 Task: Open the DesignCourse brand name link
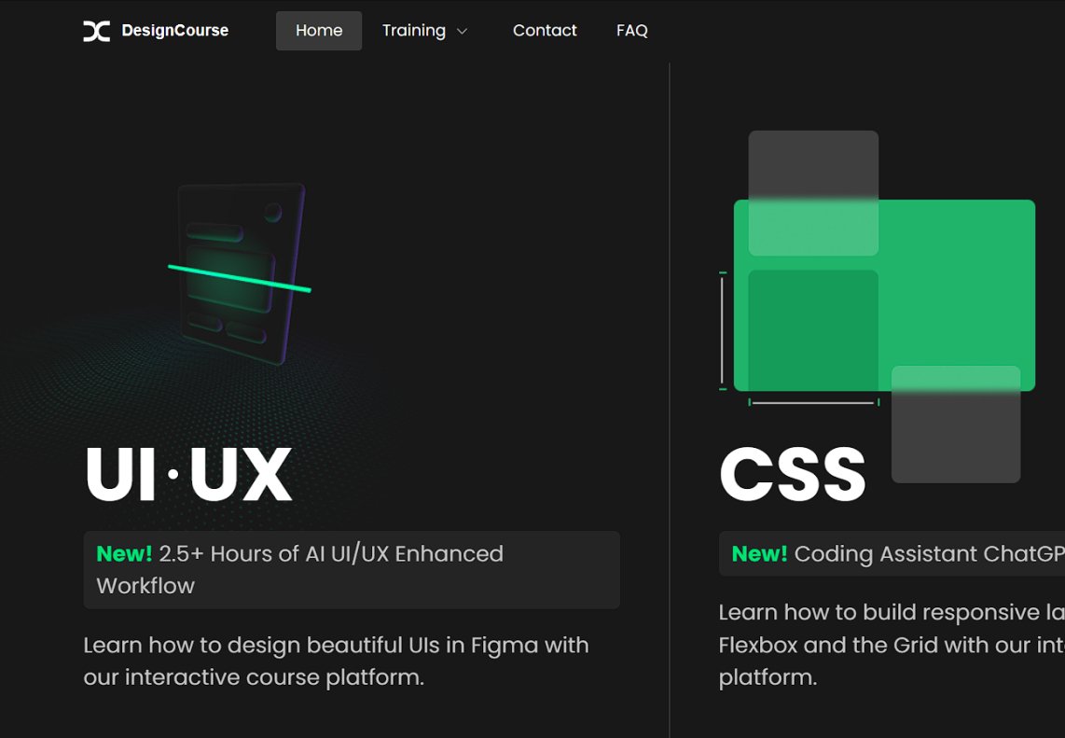tap(174, 31)
